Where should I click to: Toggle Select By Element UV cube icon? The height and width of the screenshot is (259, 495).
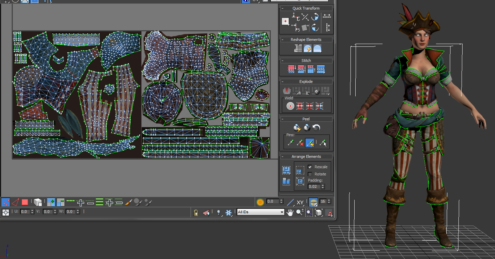tap(38, 202)
